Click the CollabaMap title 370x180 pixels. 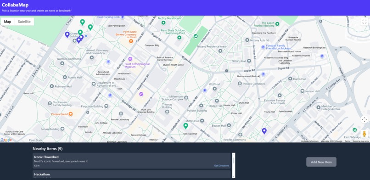click(x=15, y=5)
